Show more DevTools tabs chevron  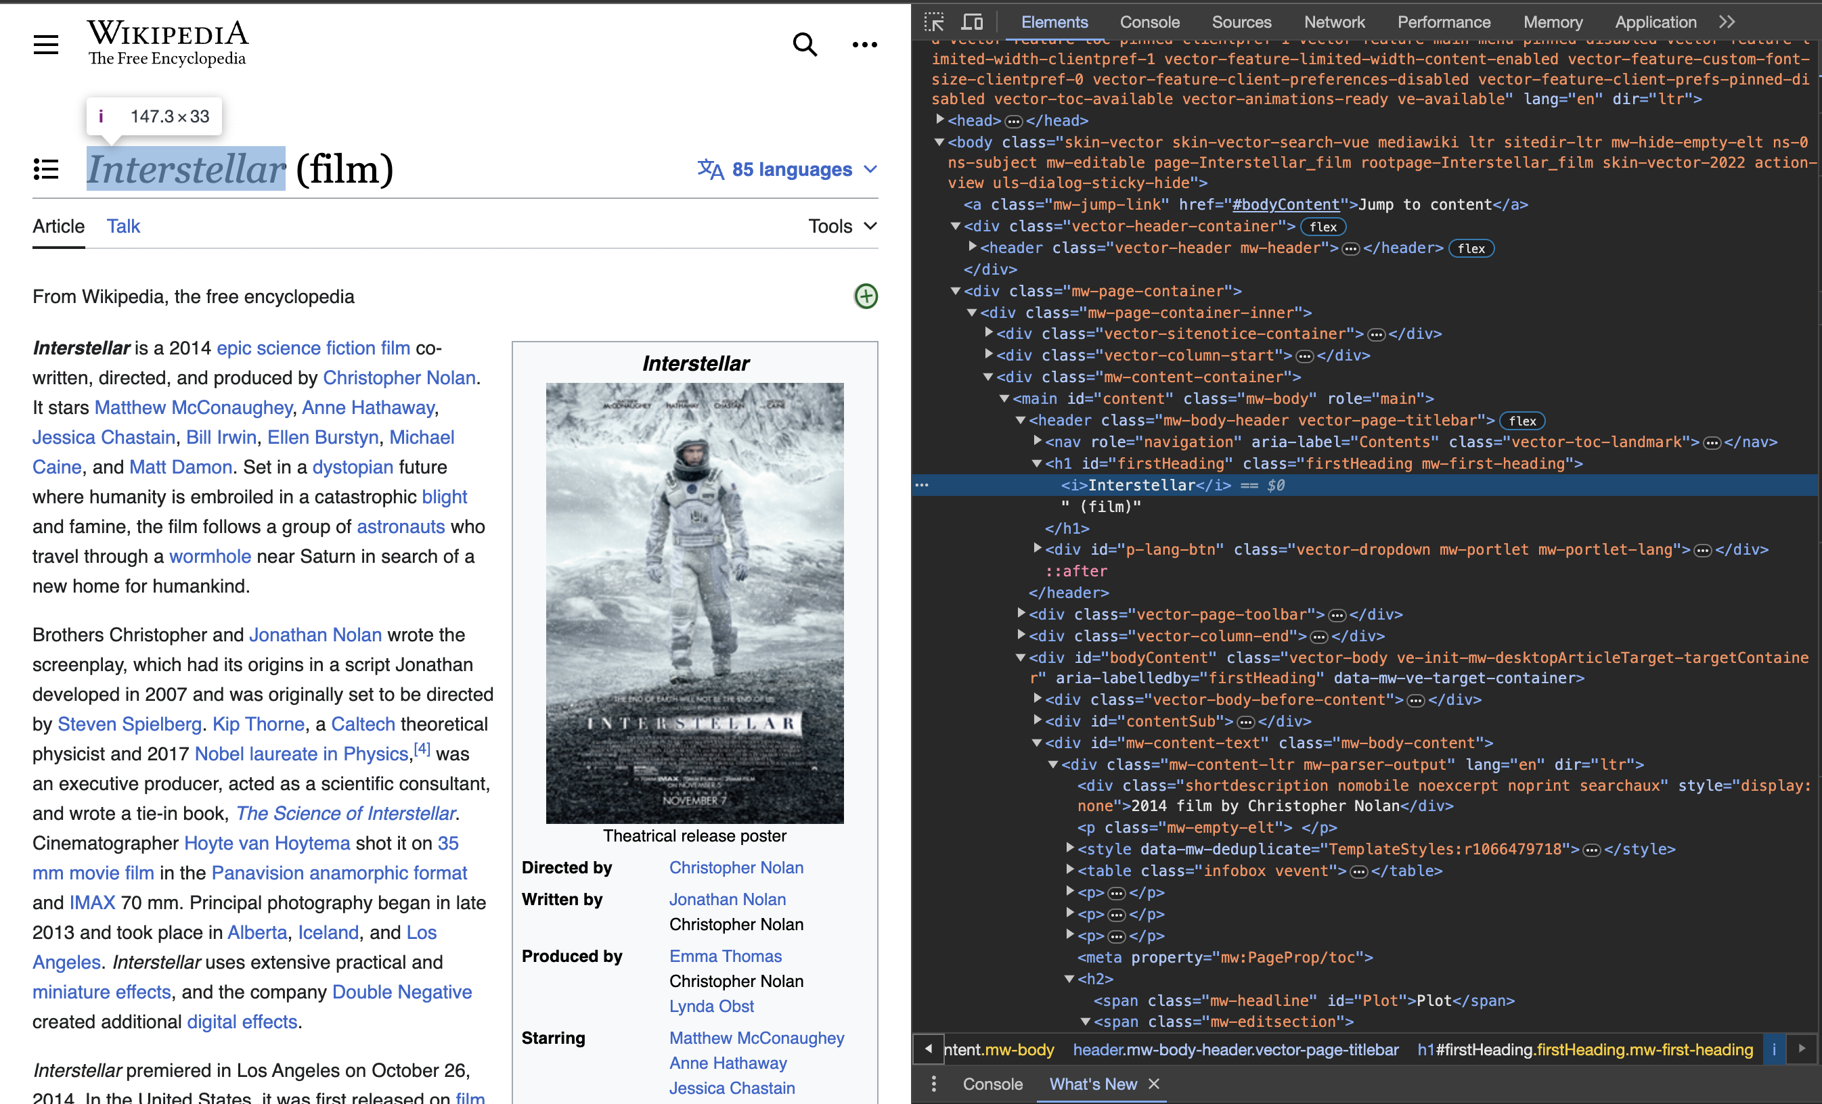click(1727, 22)
